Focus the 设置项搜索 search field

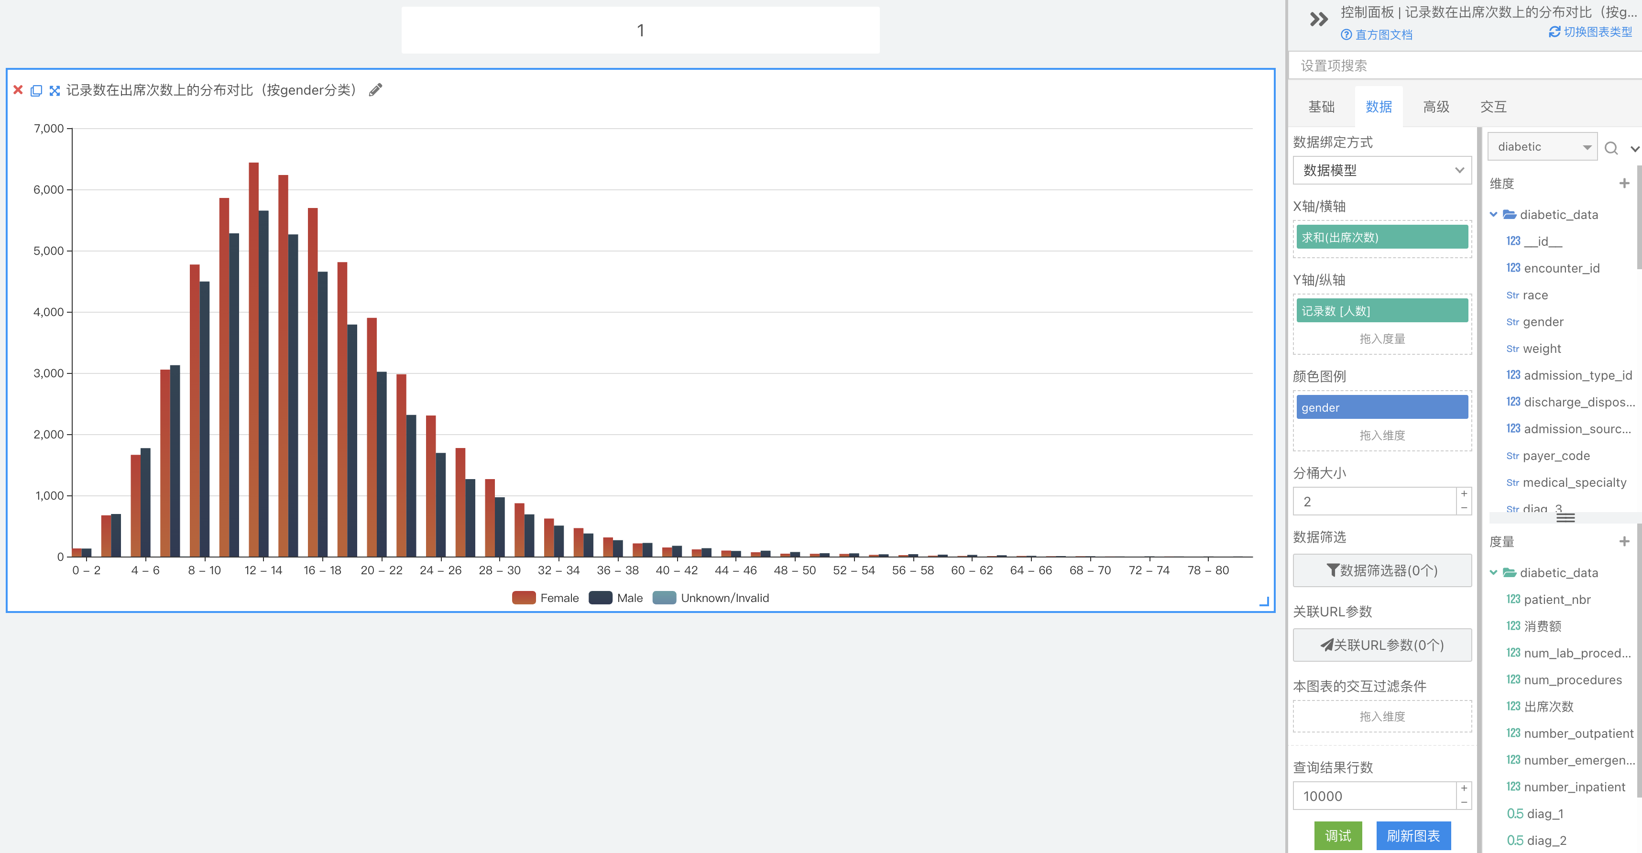pos(1465,66)
